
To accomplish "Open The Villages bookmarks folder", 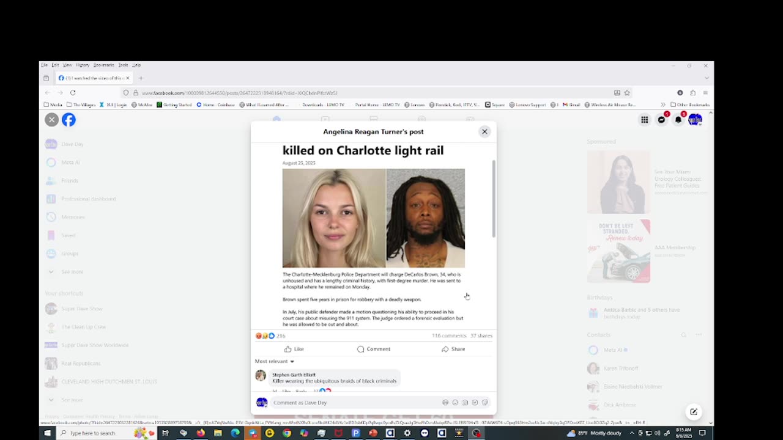I will (x=81, y=105).
